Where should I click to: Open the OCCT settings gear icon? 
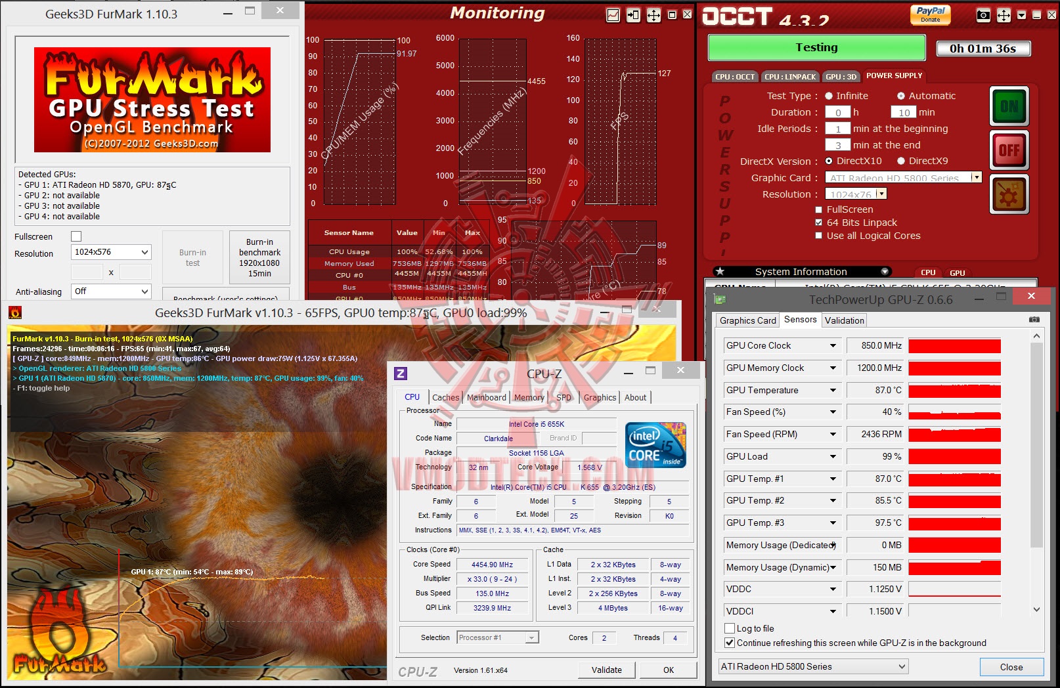click(x=1009, y=195)
